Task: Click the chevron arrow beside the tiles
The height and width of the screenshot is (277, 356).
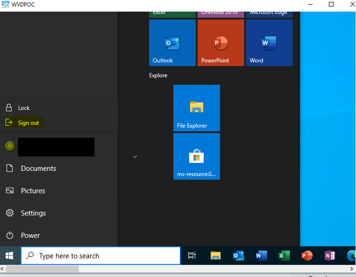Action: point(135,157)
